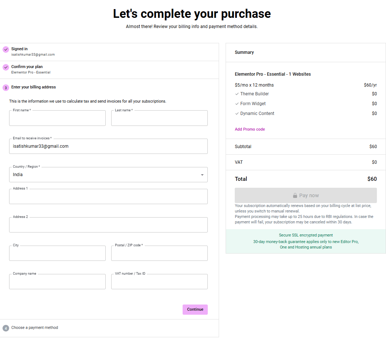The width and height of the screenshot is (386, 342).
Task: Click the Continue button
Action: (x=195, y=310)
